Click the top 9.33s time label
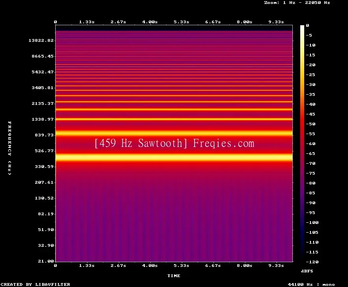Viewport: 348px width, 287px height. click(x=276, y=22)
